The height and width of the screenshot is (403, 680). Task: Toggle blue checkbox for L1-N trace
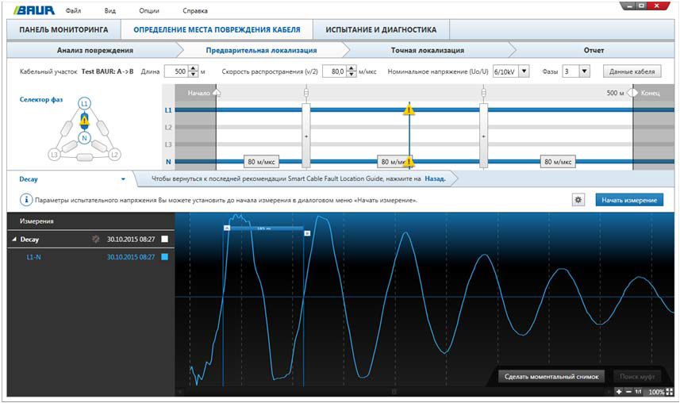point(164,257)
